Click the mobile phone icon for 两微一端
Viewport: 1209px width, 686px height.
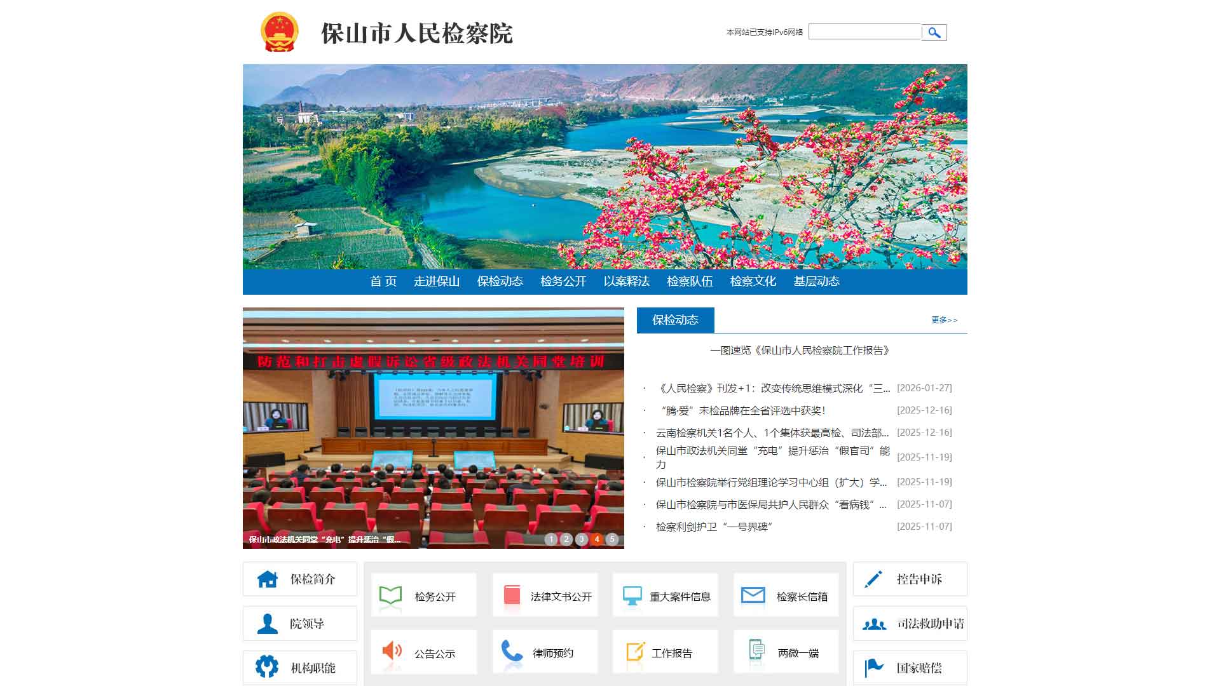point(756,650)
